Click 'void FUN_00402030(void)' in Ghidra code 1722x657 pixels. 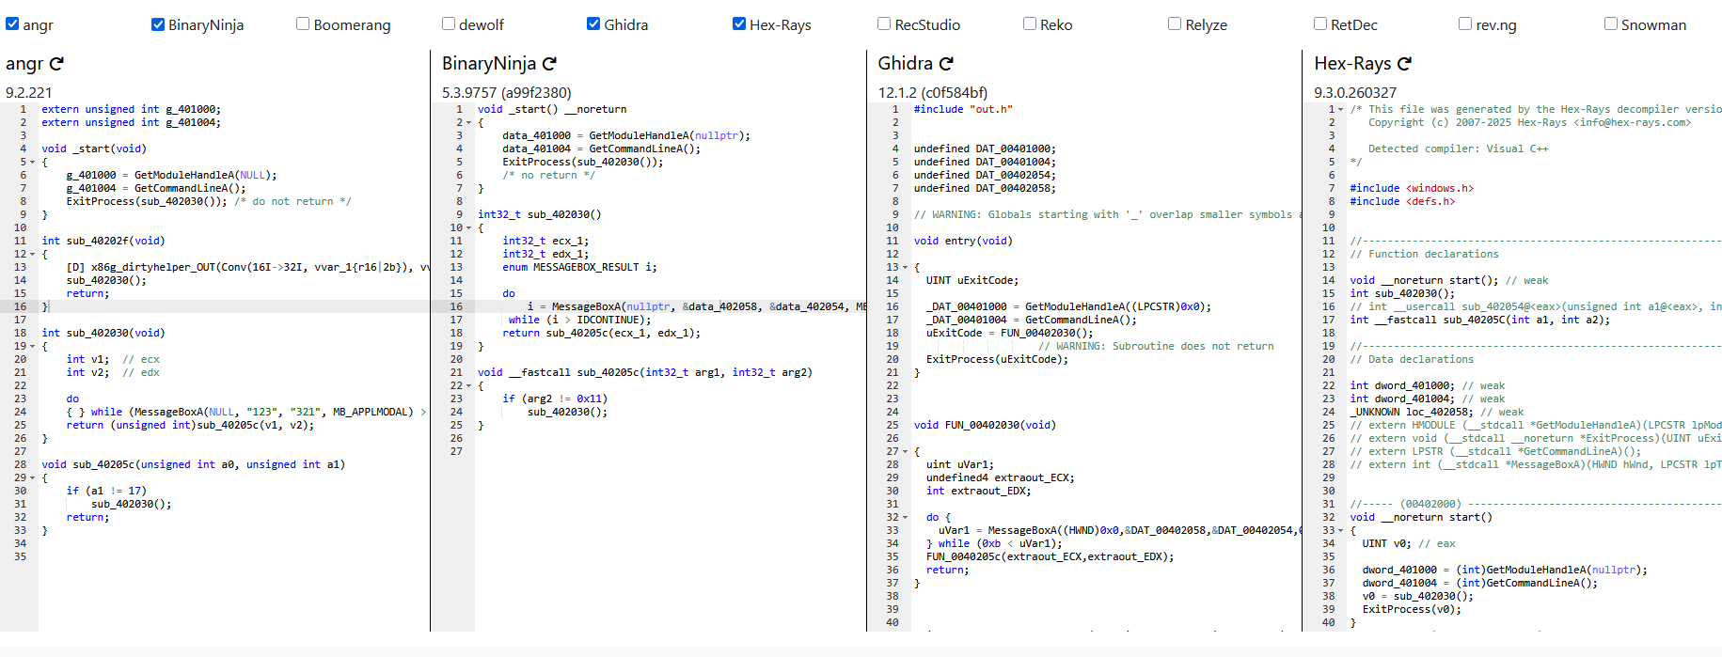[x=985, y=425]
